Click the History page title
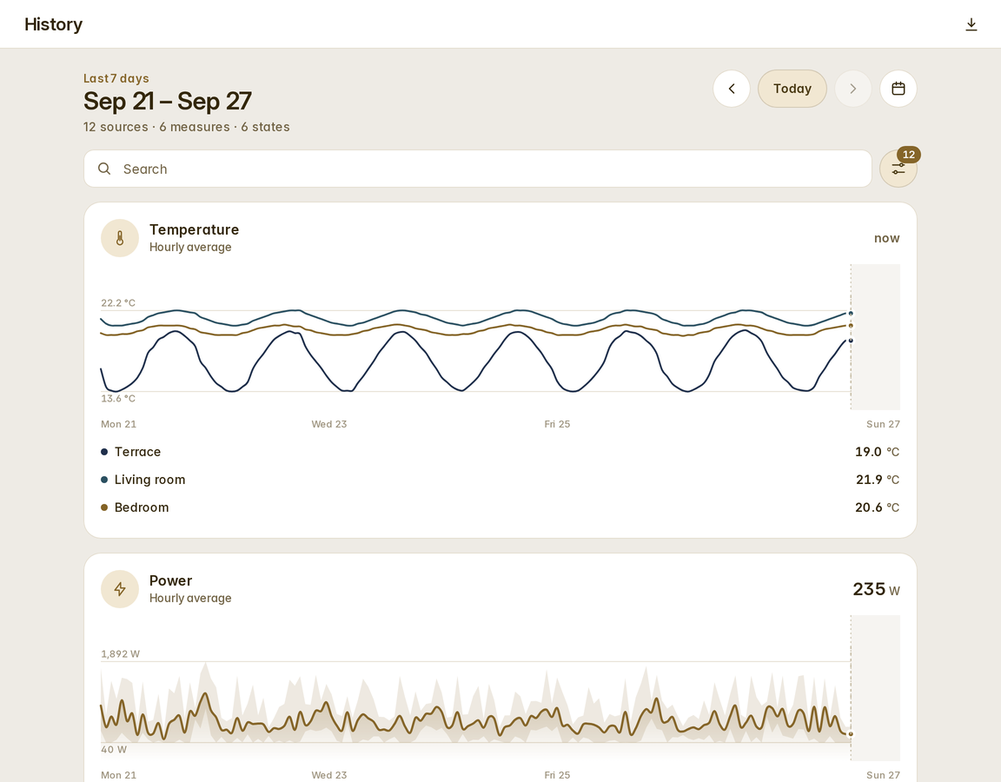1001x782 pixels. [54, 24]
